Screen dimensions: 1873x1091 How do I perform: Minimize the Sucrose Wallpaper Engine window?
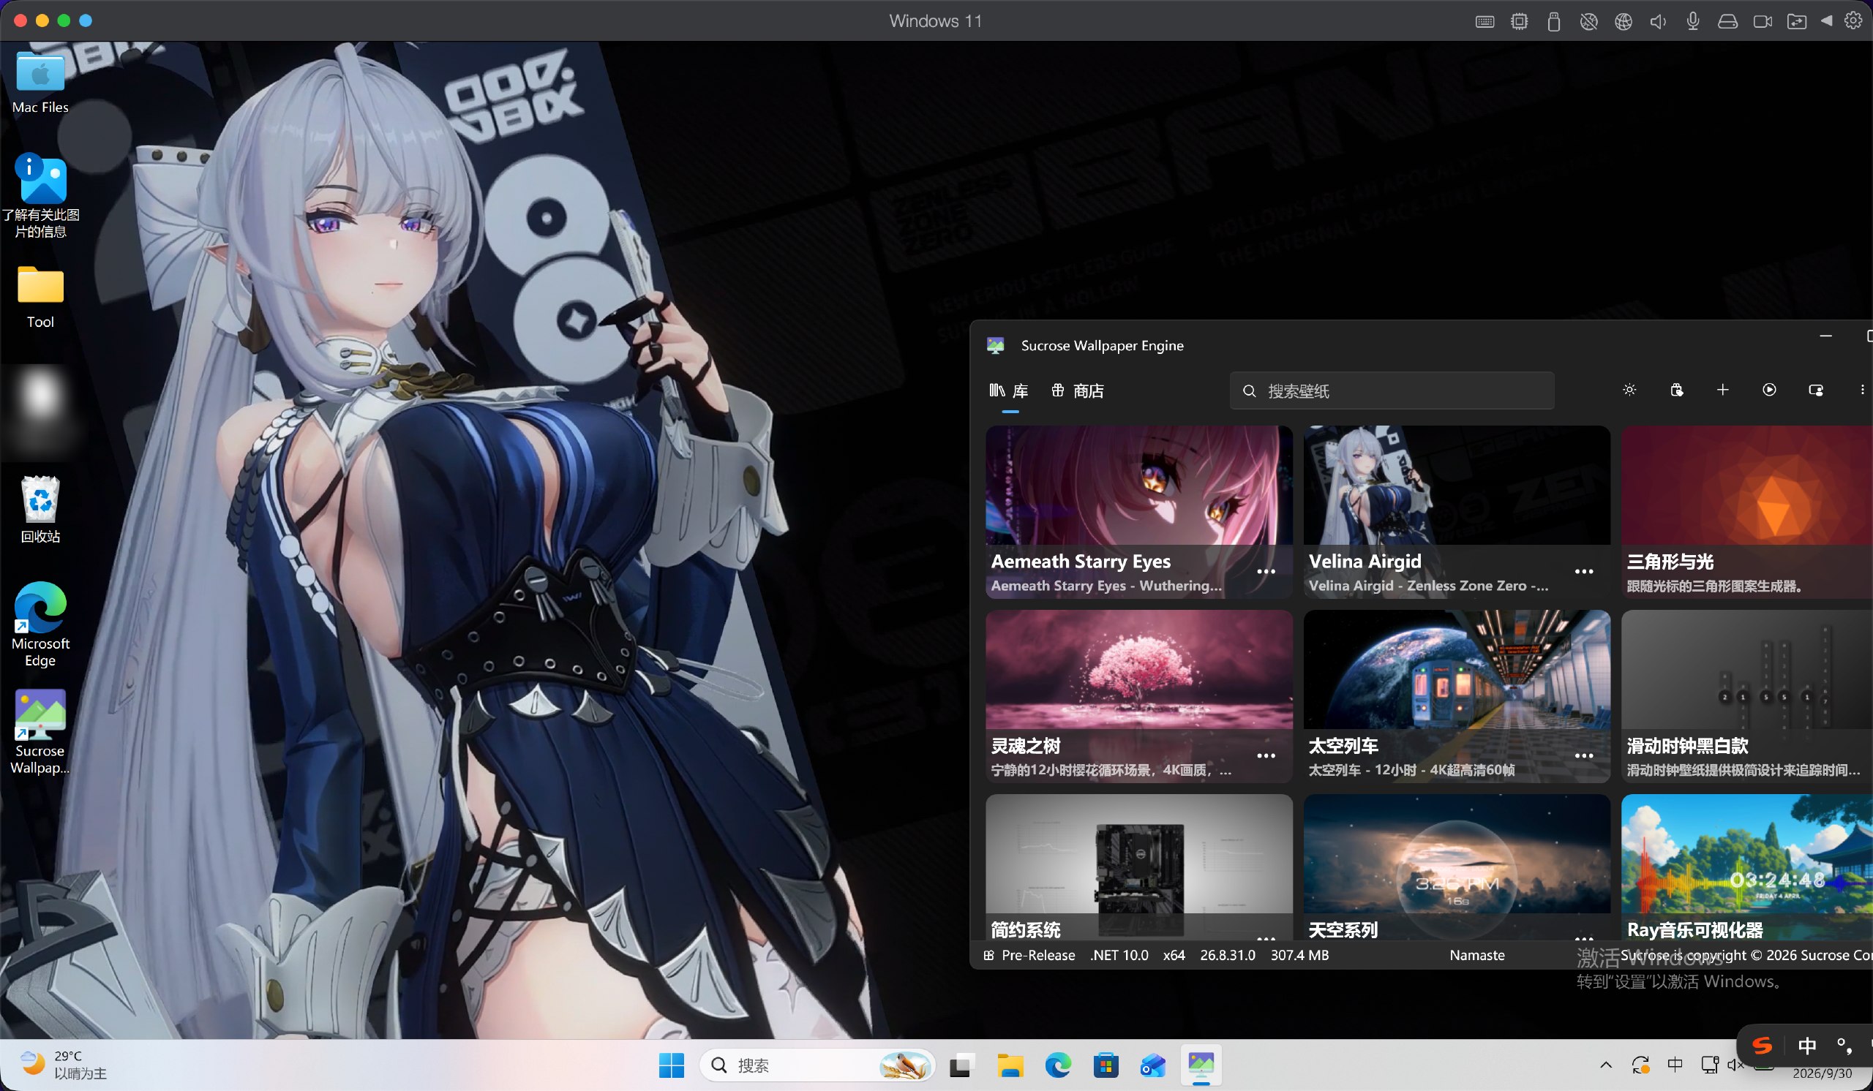tap(1825, 336)
